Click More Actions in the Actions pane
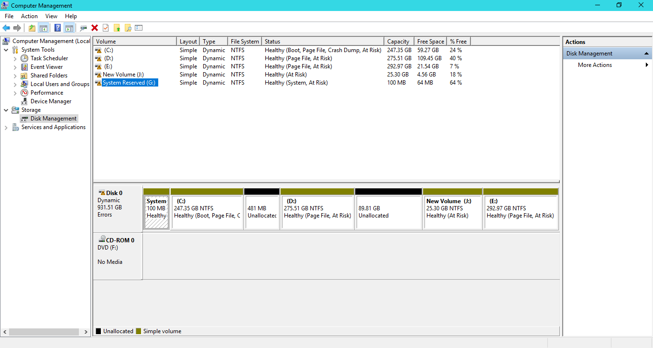Screen dimensions: 653x348 click(594, 65)
